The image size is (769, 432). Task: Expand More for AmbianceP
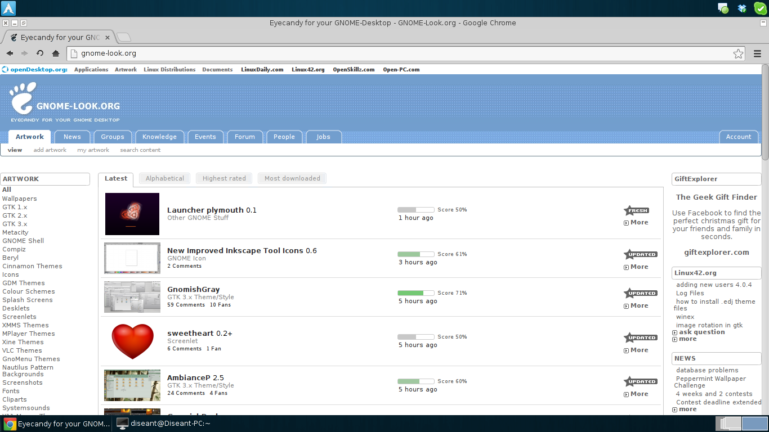click(x=636, y=394)
